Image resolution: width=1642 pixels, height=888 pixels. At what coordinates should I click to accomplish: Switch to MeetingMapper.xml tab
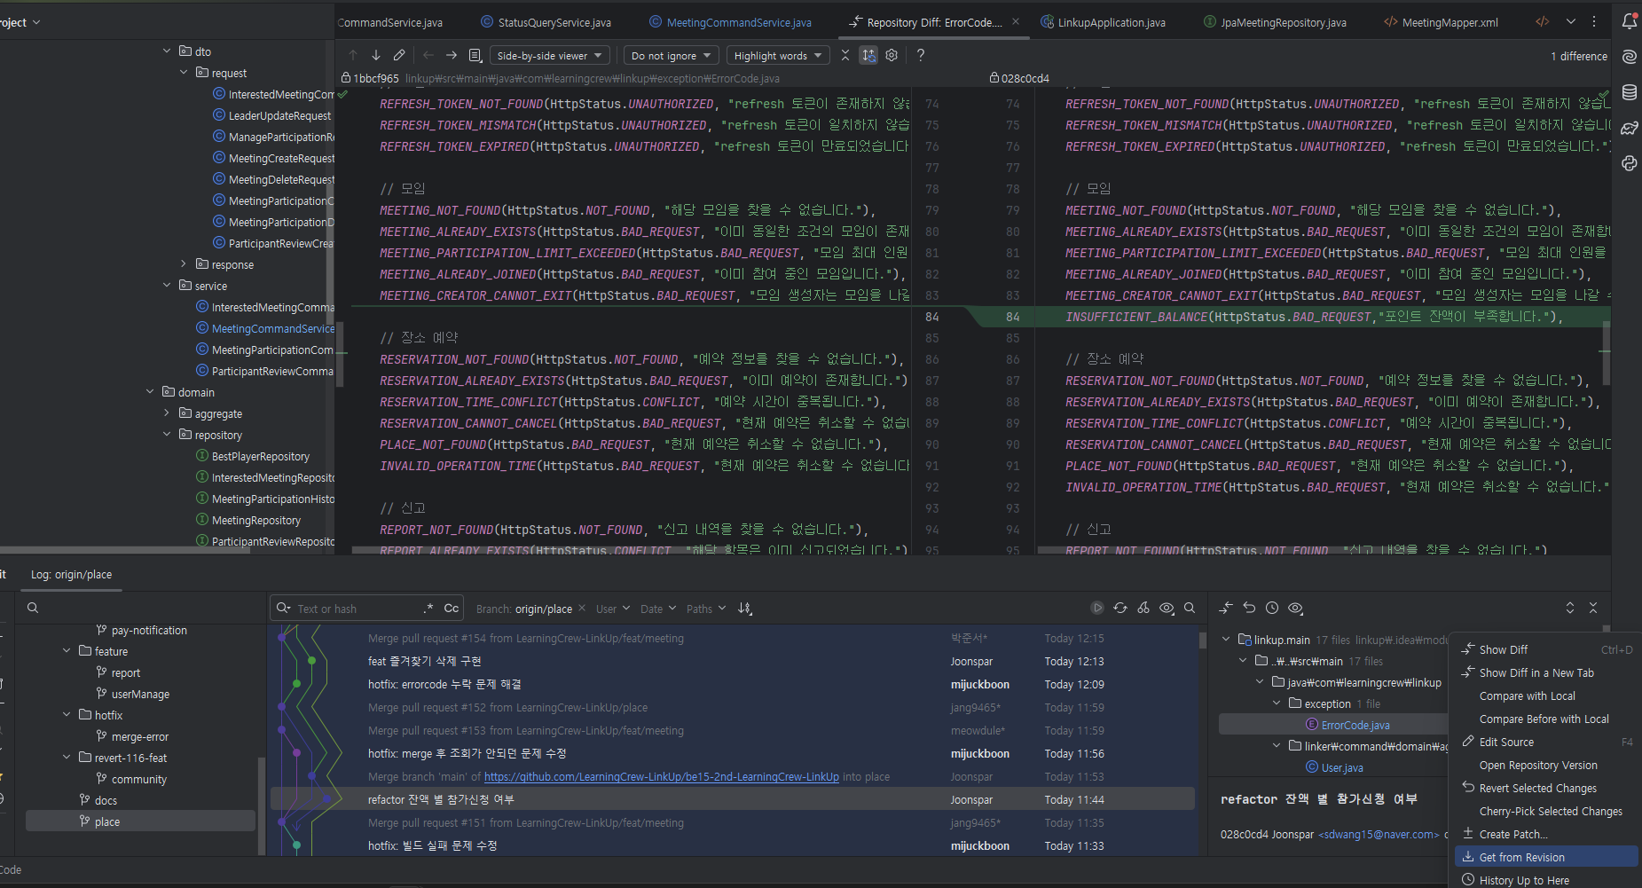click(1442, 22)
